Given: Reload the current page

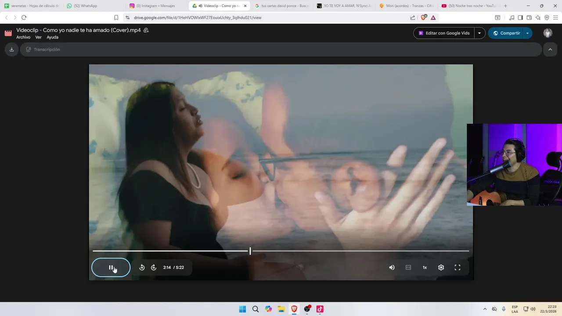Looking at the screenshot, I should pos(24,18).
